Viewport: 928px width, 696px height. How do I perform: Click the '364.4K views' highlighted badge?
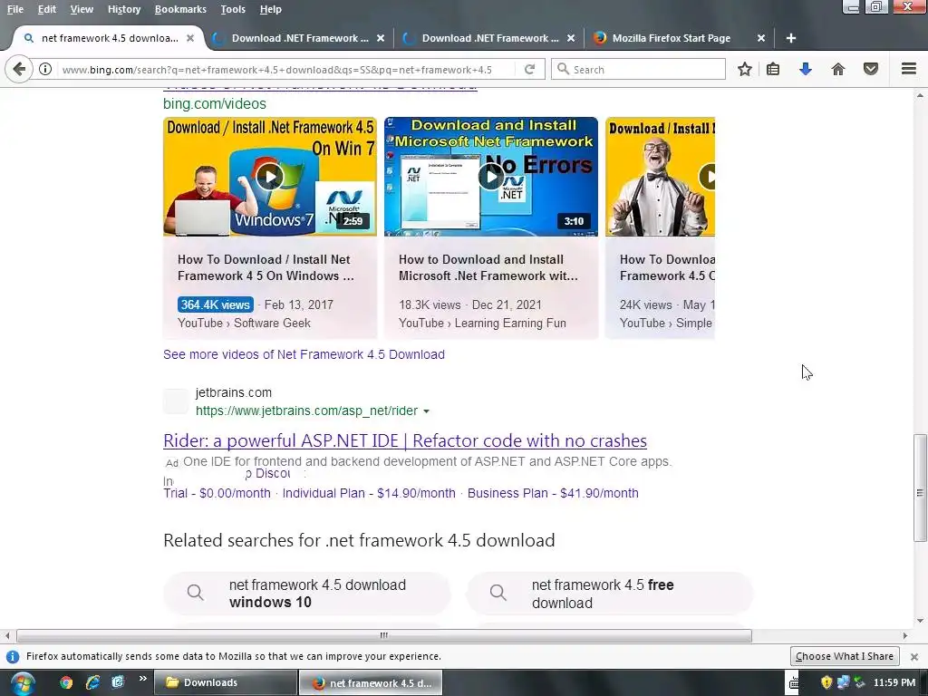click(x=216, y=304)
